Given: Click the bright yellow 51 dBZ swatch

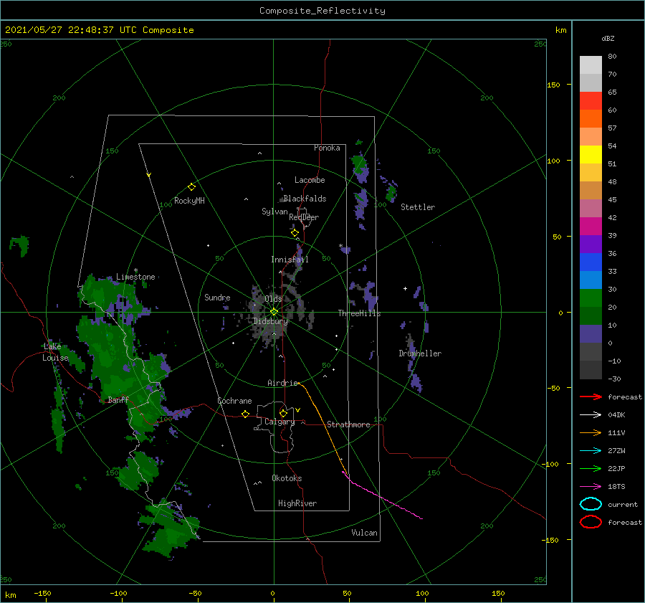Looking at the screenshot, I should (x=591, y=155).
